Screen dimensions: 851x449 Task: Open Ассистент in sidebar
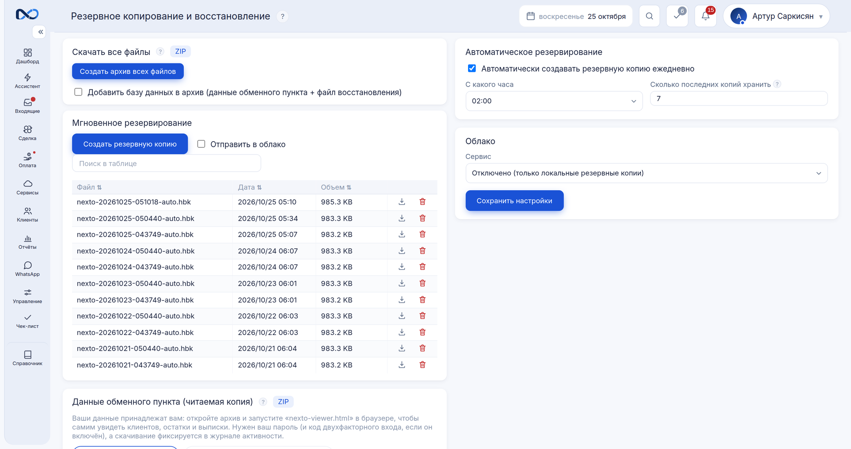tap(27, 81)
